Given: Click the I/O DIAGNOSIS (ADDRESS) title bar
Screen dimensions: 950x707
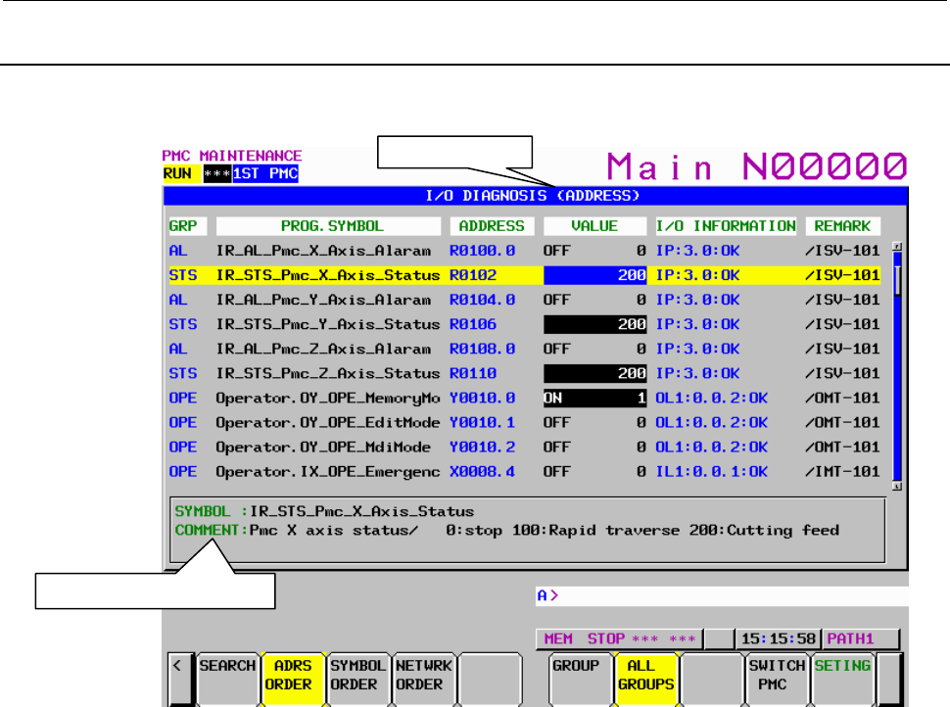Looking at the screenshot, I should [x=535, y=196].
